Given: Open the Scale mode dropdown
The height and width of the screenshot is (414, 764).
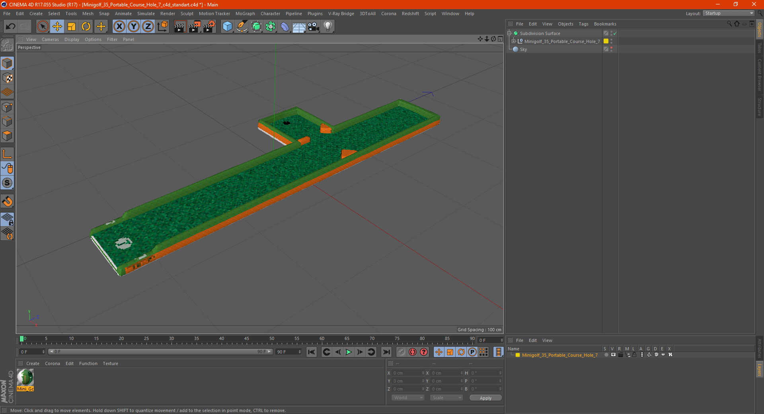Looking at the screenshot, I should tap(446, 398).
